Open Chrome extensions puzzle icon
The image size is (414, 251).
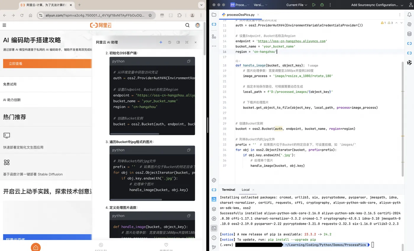[x=179, y=15]
